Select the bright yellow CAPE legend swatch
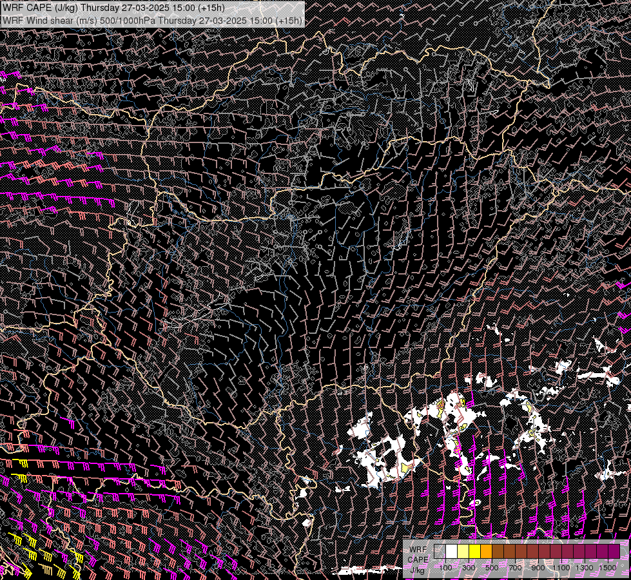 click(475, 551)
